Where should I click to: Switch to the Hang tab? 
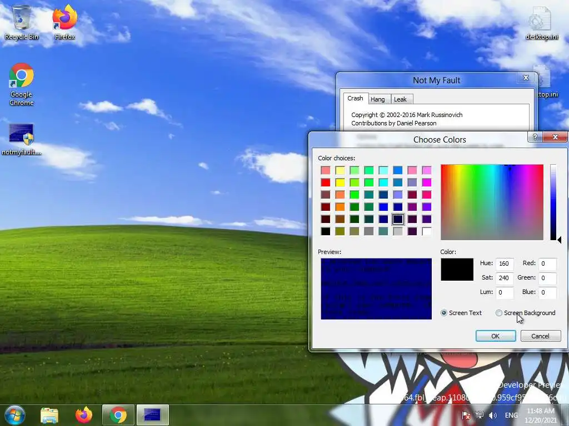click(x=378, y=99)
